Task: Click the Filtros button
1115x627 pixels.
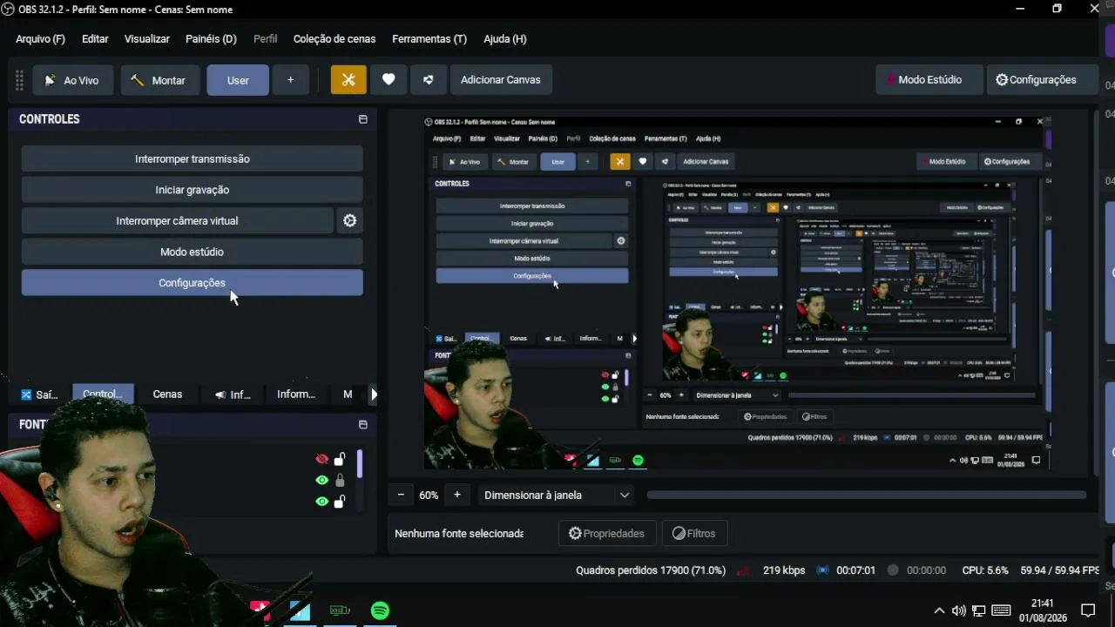Action: pos(694,534)
